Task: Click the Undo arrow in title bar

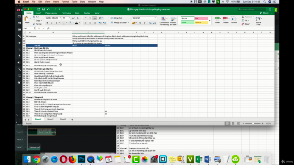Action: pos(48,9)
